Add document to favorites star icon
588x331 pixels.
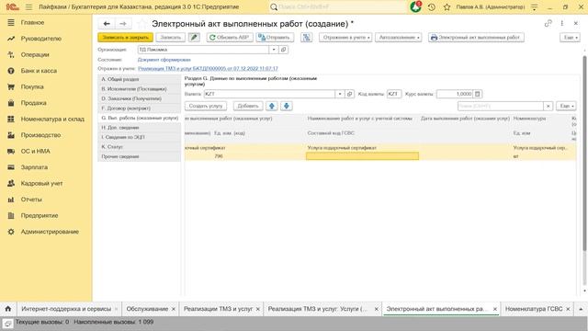point(141,24)
